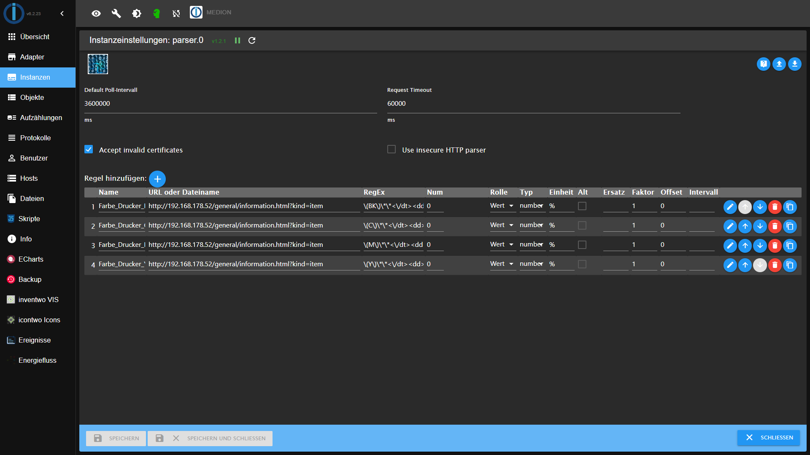Click the MEDION host label
Image resolution: width=810 pixels, height=455 pixels.
click(x=219, y=13)
